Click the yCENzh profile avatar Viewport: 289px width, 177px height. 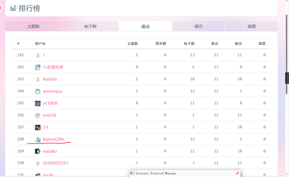point(38,103)
